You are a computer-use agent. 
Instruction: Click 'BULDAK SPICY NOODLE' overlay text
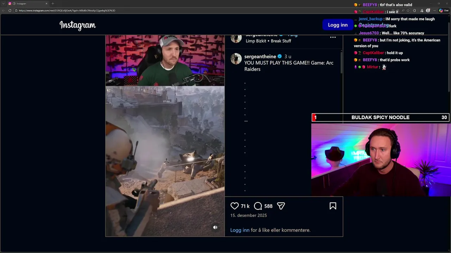coord(381,117)
